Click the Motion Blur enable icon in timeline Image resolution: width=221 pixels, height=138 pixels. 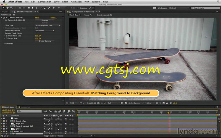pyautogui.click(x=64, y=112)
